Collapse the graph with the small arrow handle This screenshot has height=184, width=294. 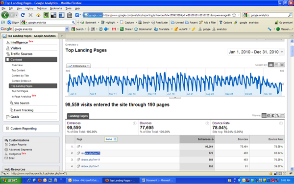point(175,98)
